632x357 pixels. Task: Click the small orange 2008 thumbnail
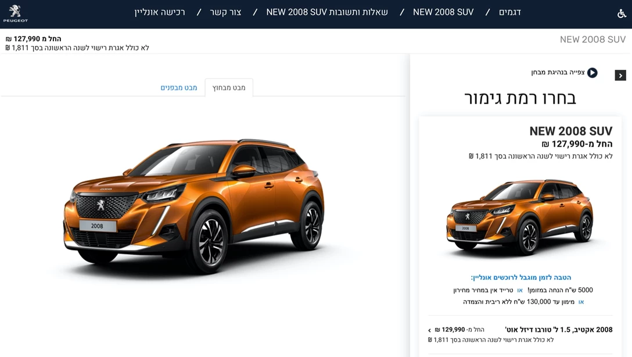(519, 217)
